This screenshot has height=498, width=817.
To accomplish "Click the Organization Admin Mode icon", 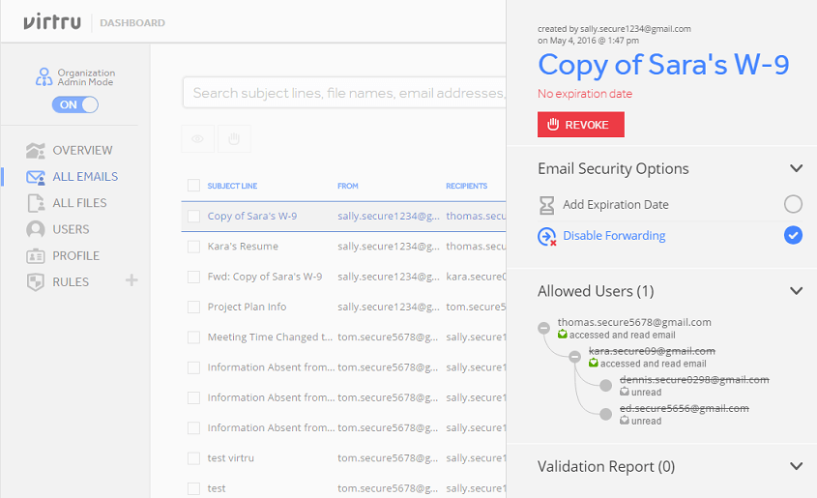I will pos(44,77).
